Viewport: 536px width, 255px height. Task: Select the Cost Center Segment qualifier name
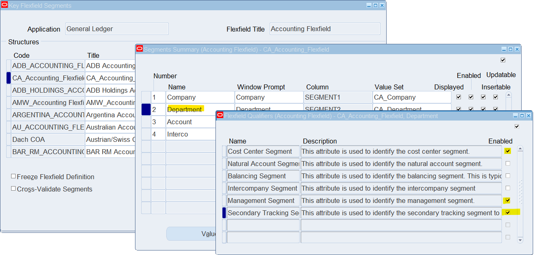pos(263,151)
